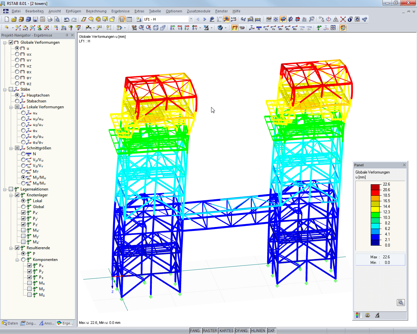Show results with the eye icon

click(x=226, y=19)
